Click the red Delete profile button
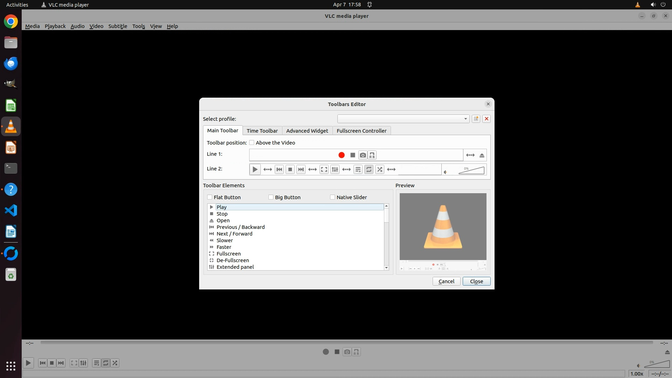 (x=486, y=119)
